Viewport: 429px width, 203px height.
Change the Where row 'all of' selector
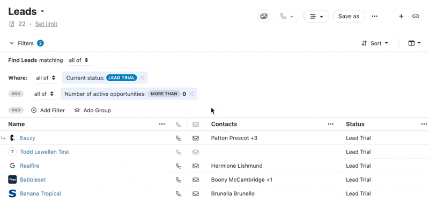(x=46, y=78)
